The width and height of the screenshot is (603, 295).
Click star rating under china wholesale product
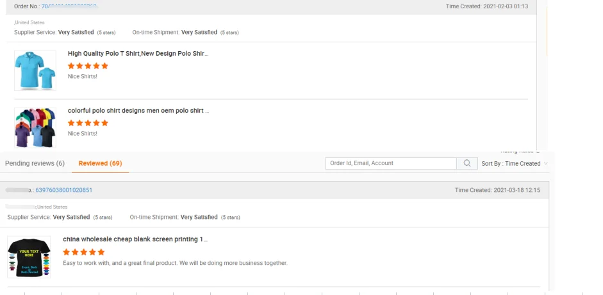pos(83,252)
